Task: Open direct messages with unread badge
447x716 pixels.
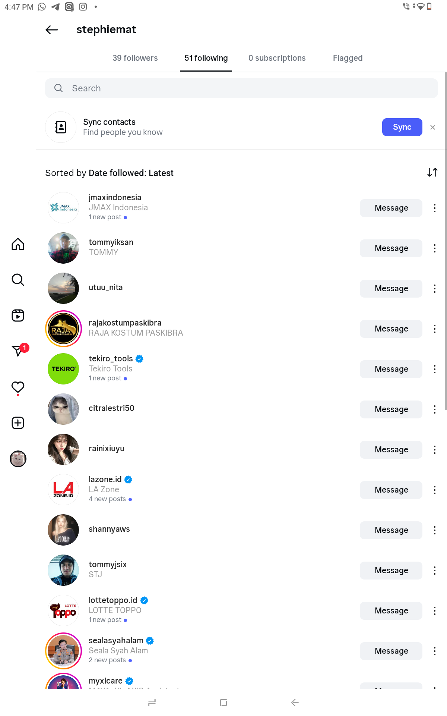Action: point(18,351)
